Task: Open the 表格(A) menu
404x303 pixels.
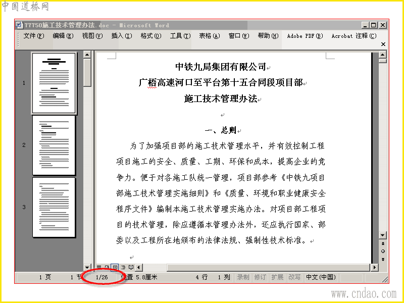Action: [210, 36]
